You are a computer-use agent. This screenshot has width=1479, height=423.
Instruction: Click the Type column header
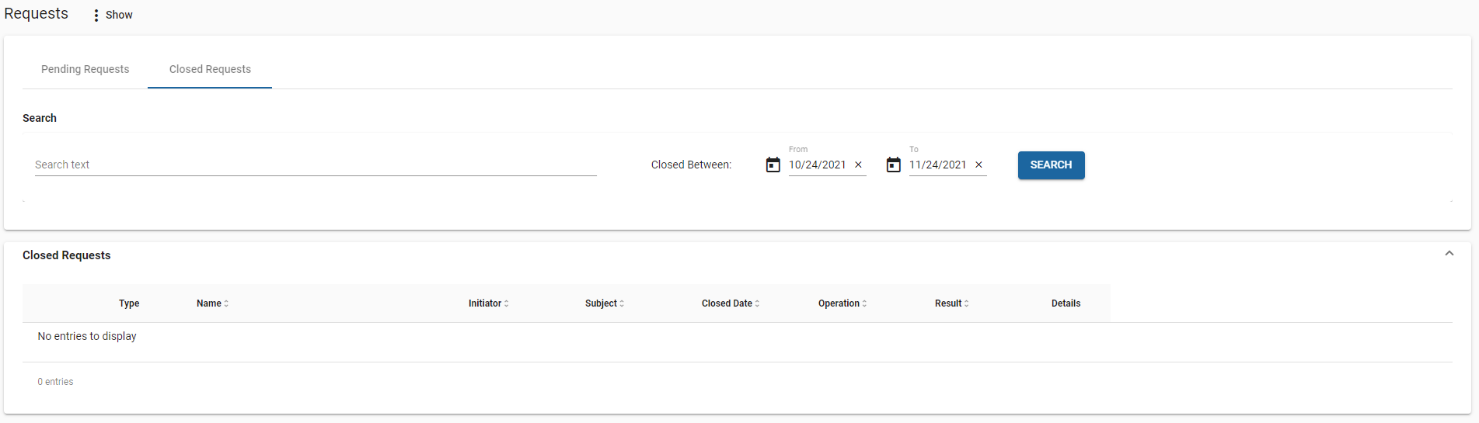tap(129, 303)
